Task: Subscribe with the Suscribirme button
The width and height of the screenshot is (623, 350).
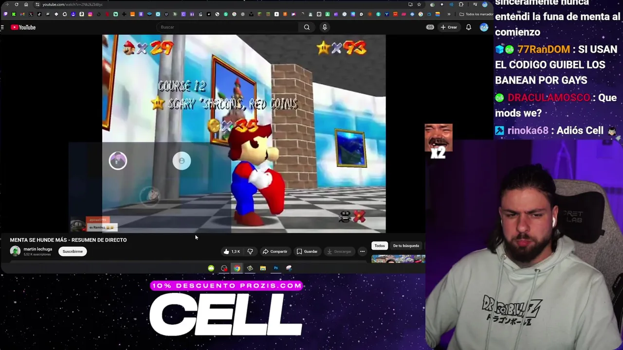Action: tap(73, 251)
